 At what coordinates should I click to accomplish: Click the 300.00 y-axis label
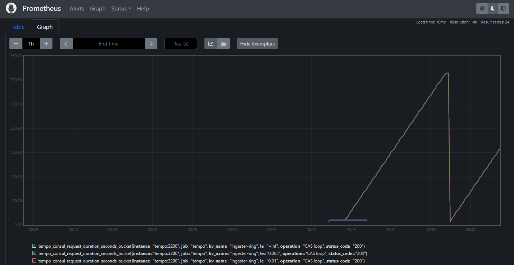click(x=16, y=80)
